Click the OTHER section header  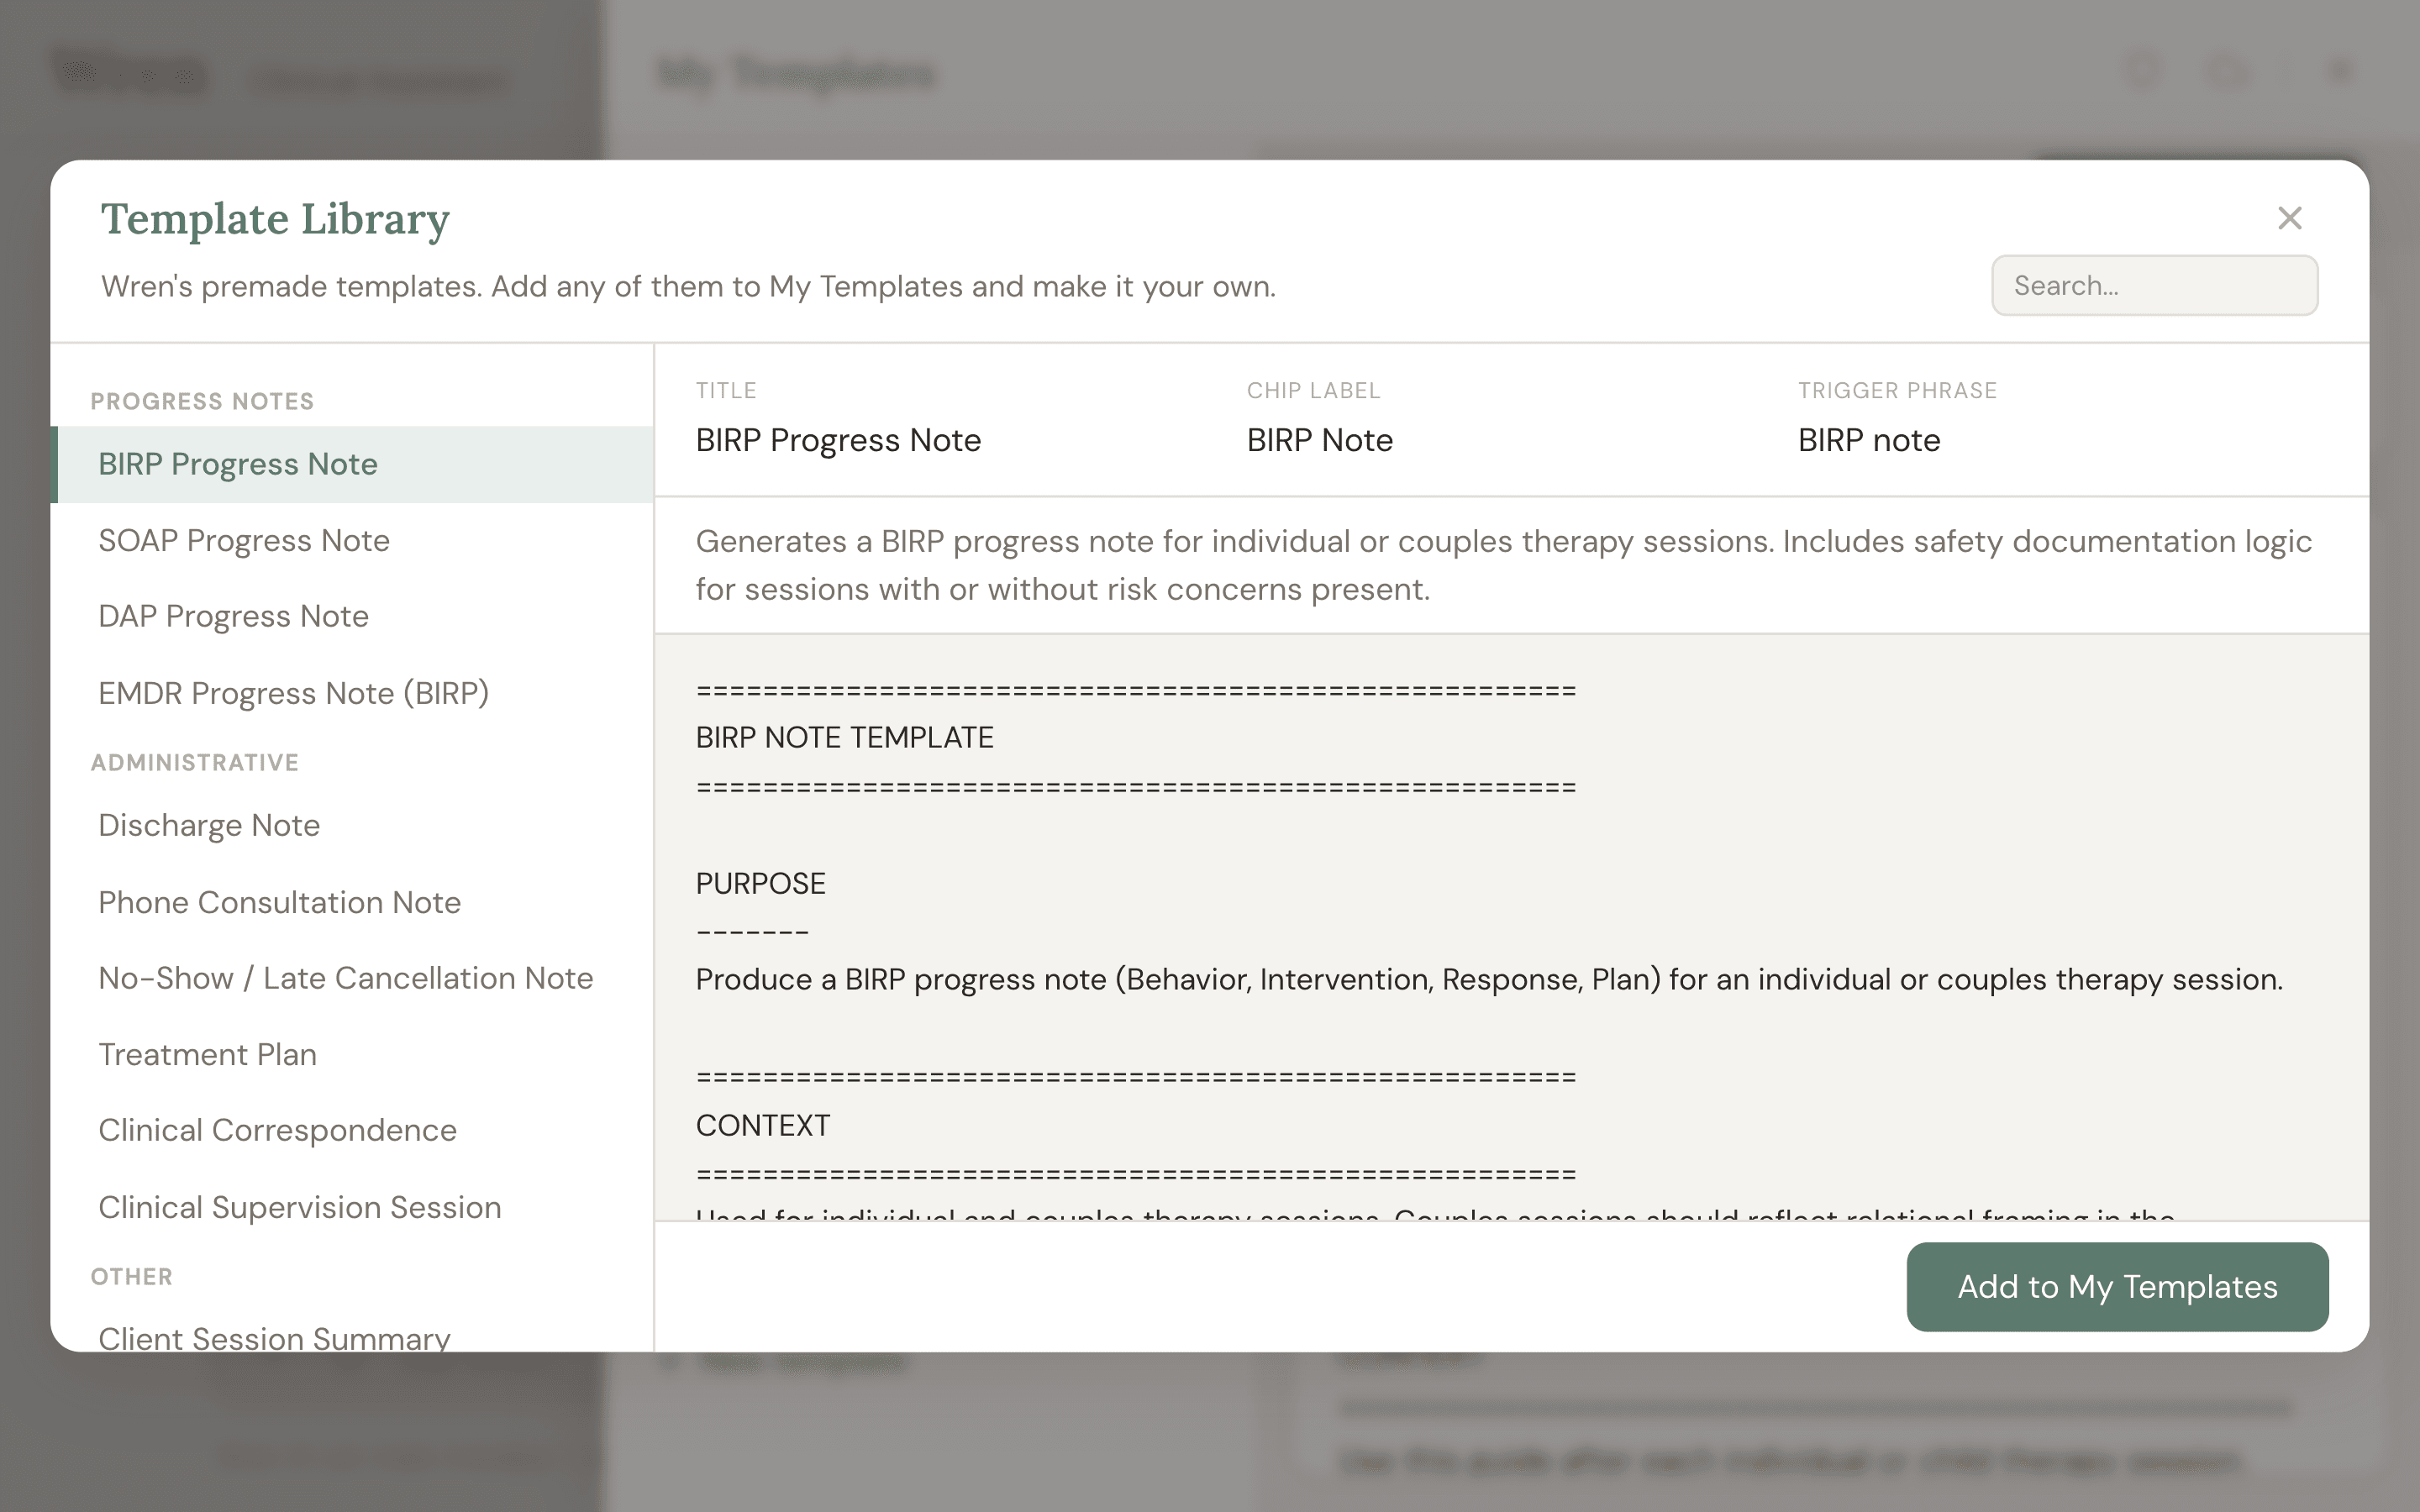click(x=131, y=1276)
